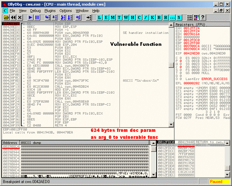Toggle the Z flag value
Screen dimensions: 232x186
point(181,67)
